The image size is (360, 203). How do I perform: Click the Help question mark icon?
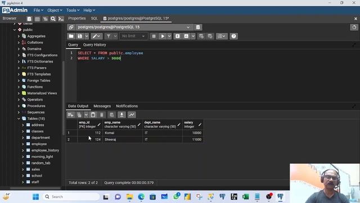233,36
